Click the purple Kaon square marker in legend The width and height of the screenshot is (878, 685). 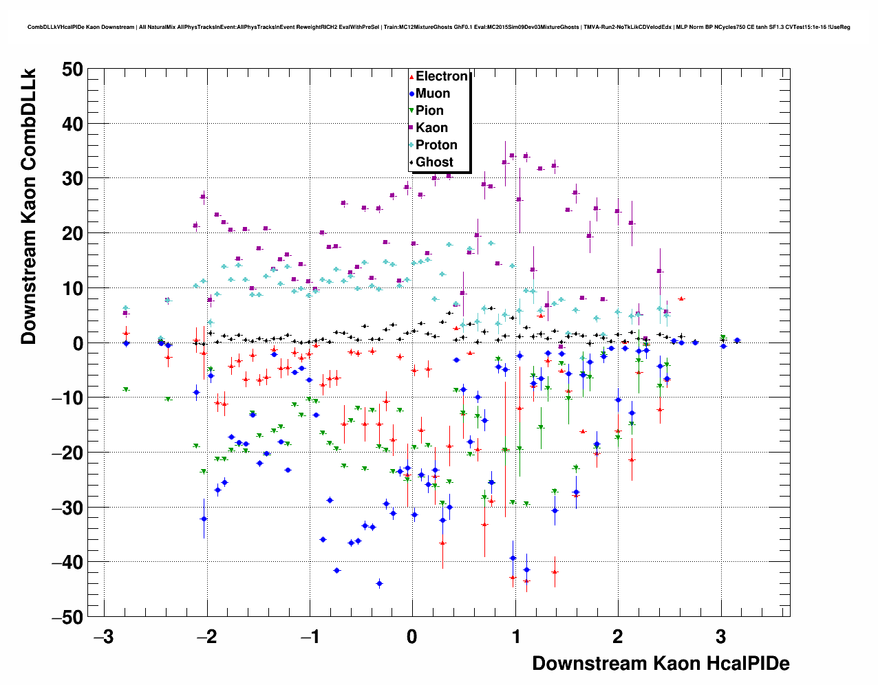[411, 128]
